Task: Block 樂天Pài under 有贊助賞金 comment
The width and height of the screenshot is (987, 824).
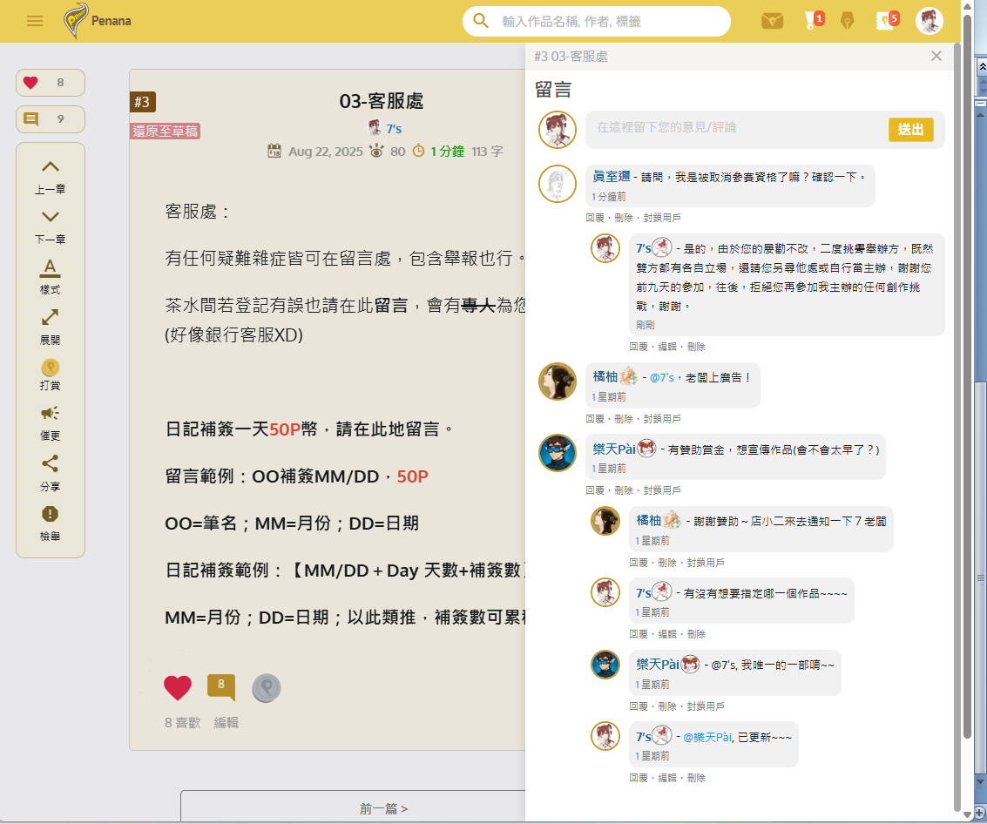Action: pyautogui.click(x=662, y=490)
